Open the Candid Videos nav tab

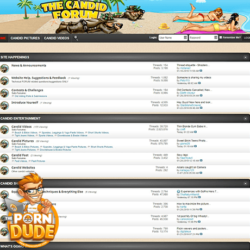(57, 38)
